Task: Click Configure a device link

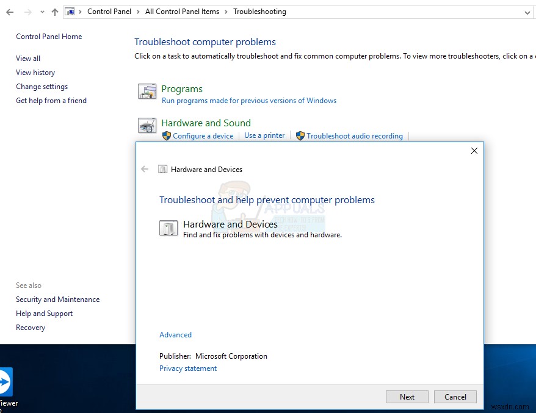Action: point(203,136)
